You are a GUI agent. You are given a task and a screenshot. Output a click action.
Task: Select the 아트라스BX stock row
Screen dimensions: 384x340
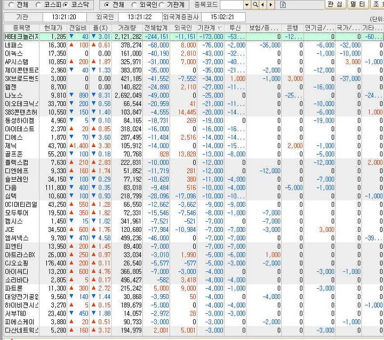point(194,255)
